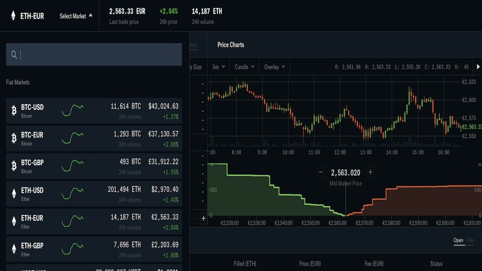Click the Status column header
Screen dimensions: 482x271
tap(436, 264)
